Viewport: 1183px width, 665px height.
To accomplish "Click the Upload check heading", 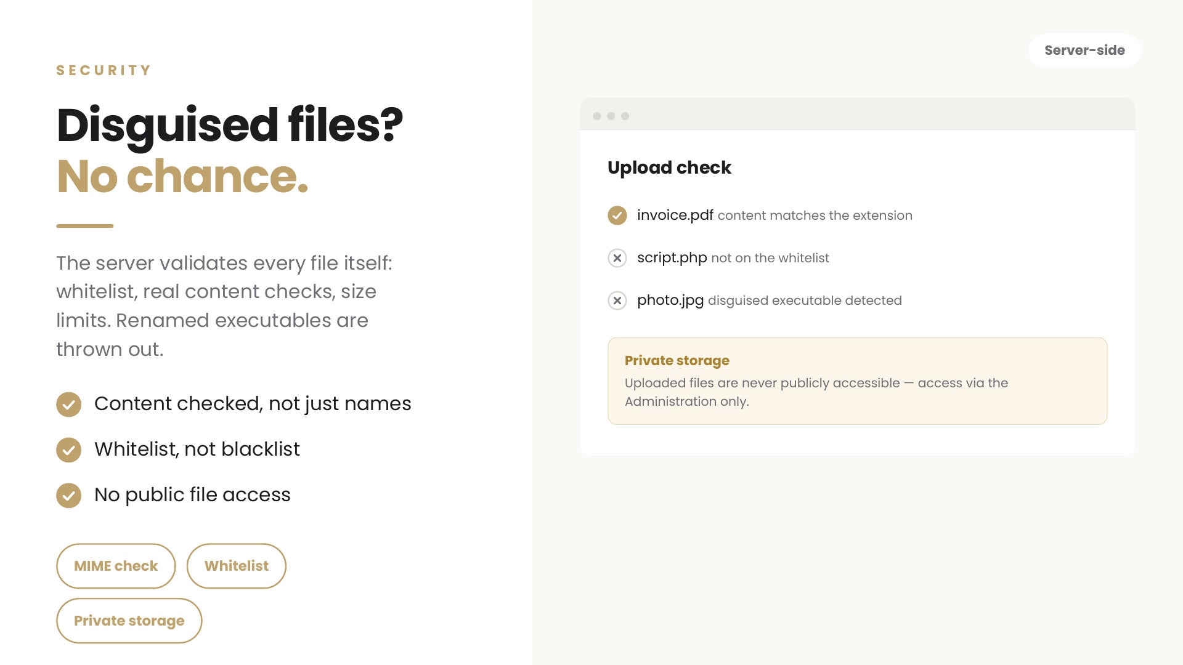I will pos(669,167).
